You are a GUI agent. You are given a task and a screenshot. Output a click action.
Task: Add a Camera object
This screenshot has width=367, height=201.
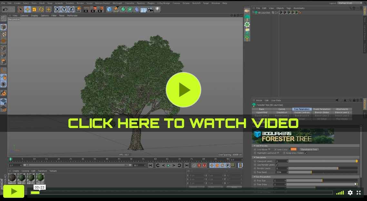[151, 9]
